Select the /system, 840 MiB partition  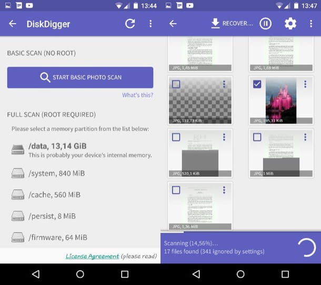coord(48,174)
